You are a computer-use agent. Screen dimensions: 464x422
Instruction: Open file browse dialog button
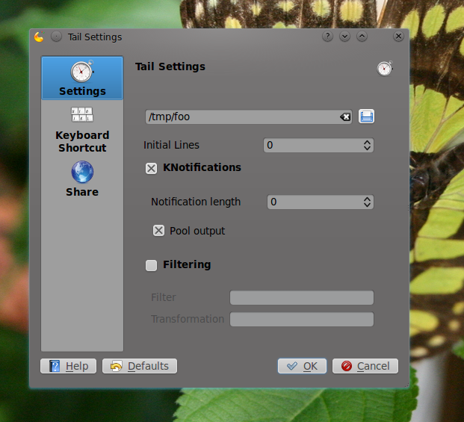click(x=366, y=117)
